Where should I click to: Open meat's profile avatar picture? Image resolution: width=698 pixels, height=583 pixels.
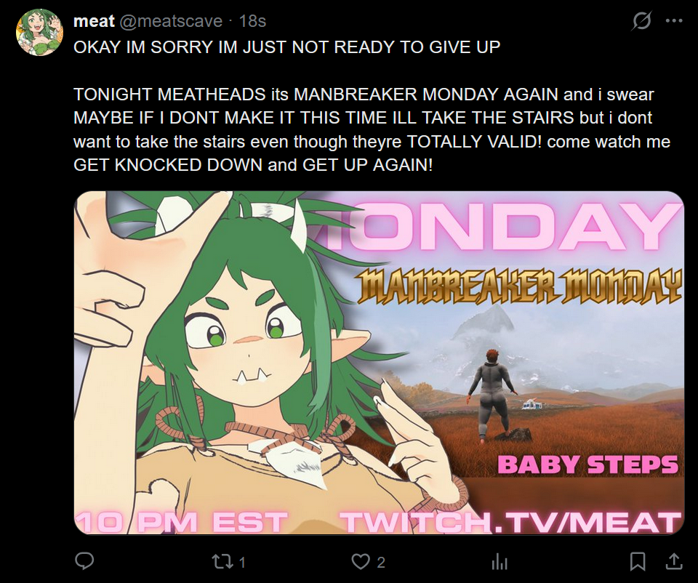click(39, 32)
